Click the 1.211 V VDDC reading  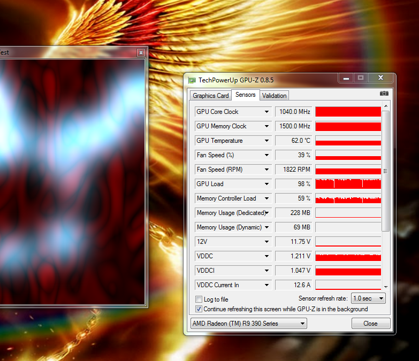[294, 256]
